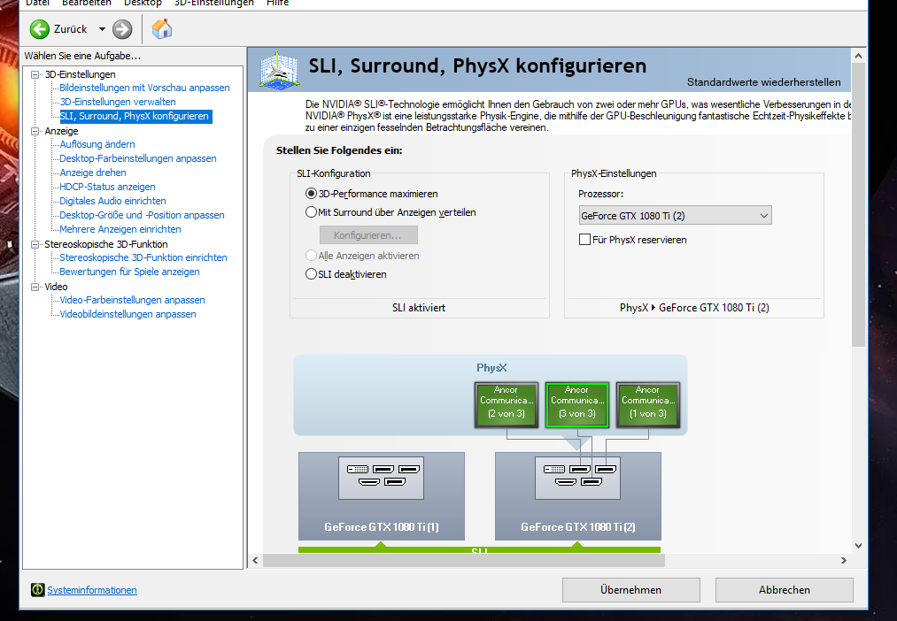
Task: Click the grey forward arrow icon
Action: click(122, 29)
